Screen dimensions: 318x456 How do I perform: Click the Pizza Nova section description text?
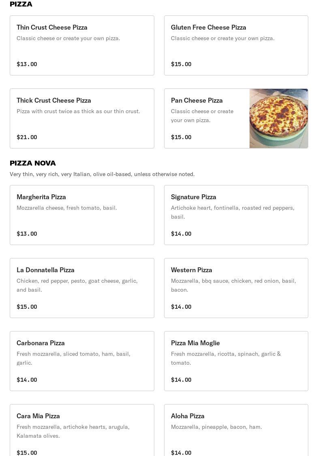pos(102,174)
